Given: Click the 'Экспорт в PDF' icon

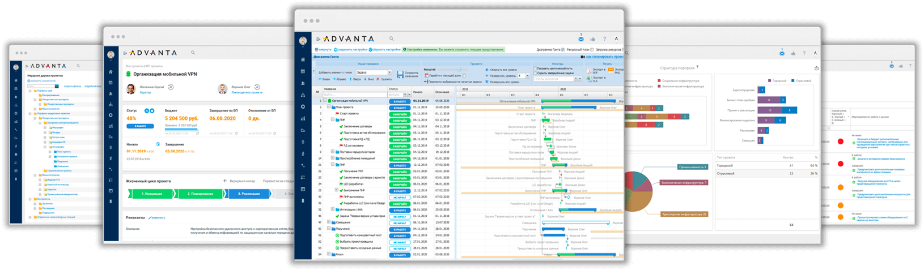Looking at the screenshot, I should pos(588,72).
